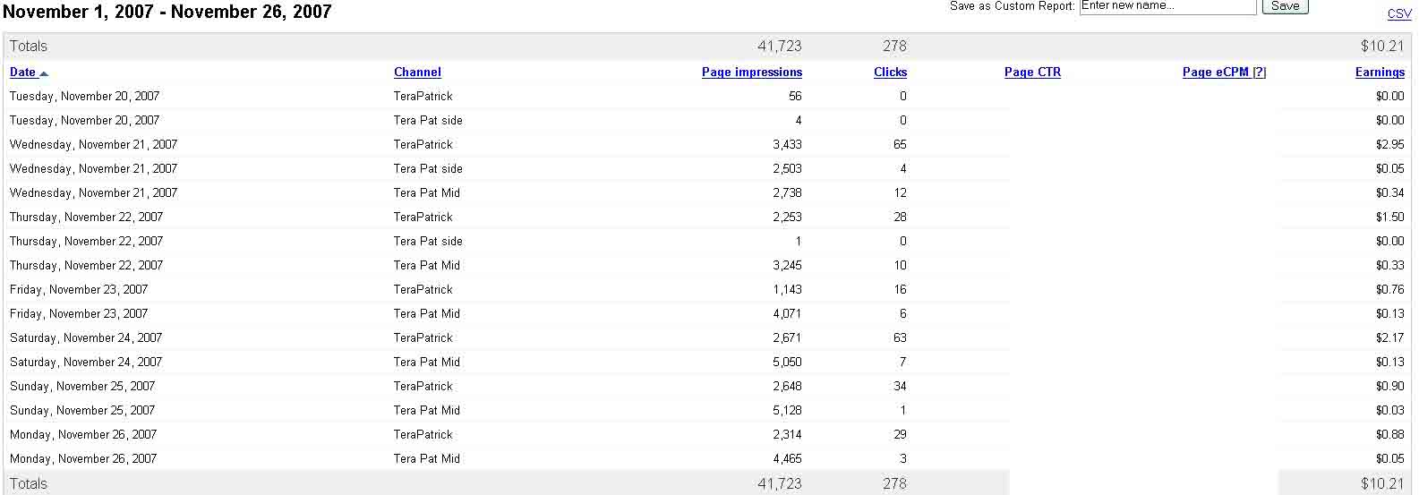
Task: Select Sunday November 25 Tera Pat Mid row
Action: [707, 410]
